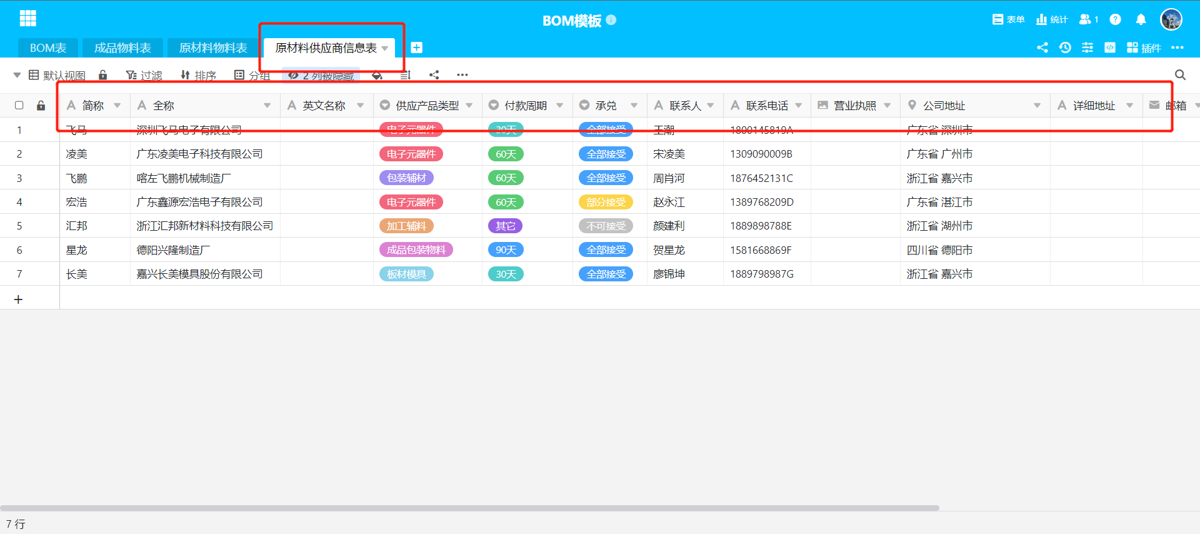Add a new row with the plus button
The height and width of the screenshot is (534, 1200).
tap(18, 300)
